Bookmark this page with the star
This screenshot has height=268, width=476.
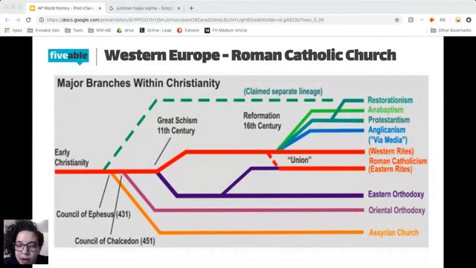(x=396, y=20)
